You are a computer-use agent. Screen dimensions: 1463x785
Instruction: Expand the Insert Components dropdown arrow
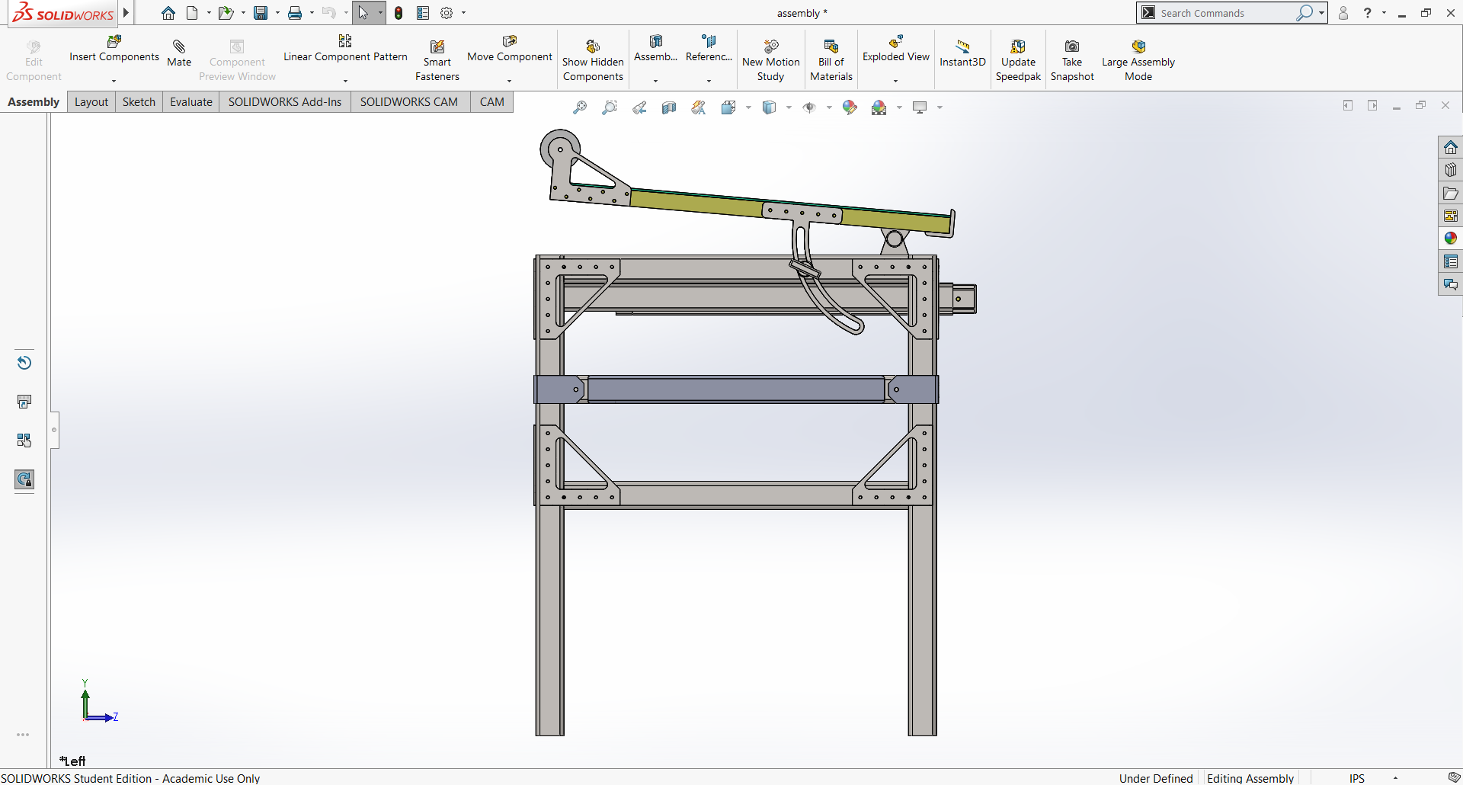114,81
